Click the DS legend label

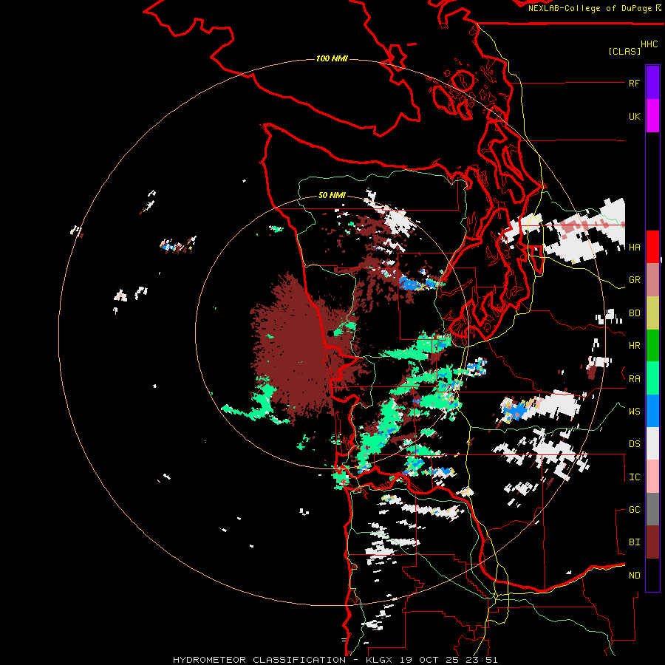pos(634,444)
